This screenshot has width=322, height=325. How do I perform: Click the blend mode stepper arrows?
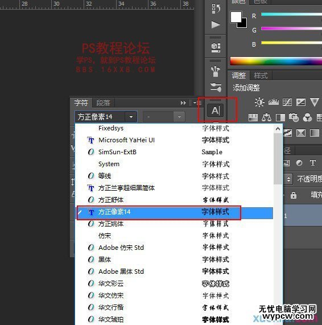pos(288,179)
